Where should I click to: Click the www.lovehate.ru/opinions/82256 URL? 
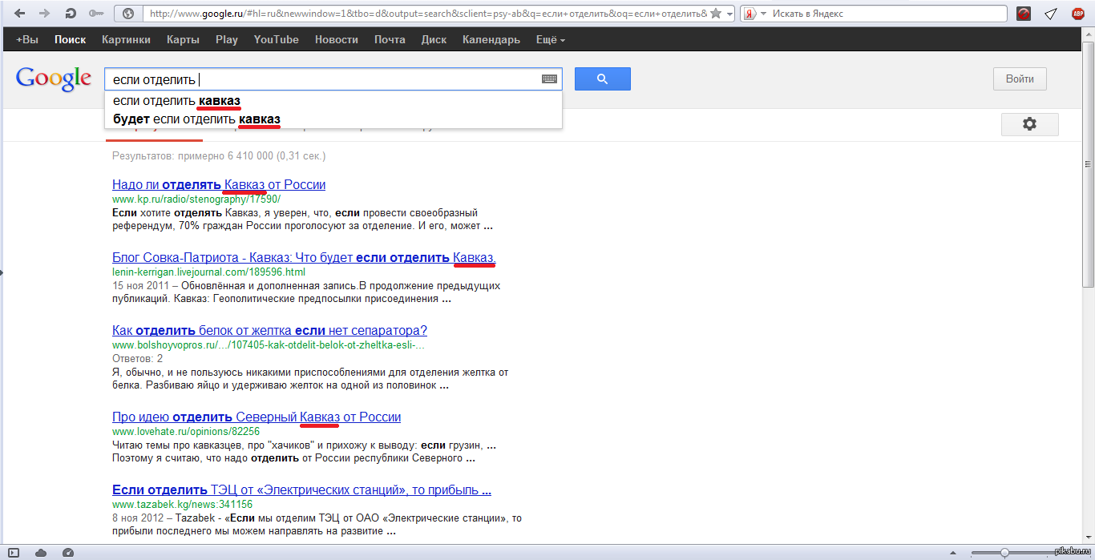(x=186, y=432)
